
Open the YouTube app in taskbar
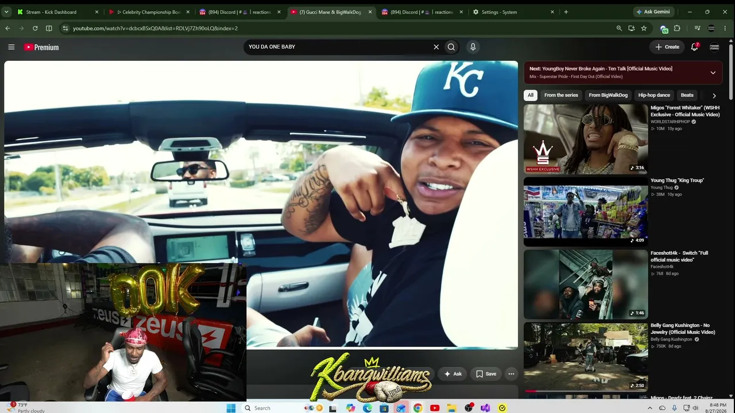tap(435, 408)
